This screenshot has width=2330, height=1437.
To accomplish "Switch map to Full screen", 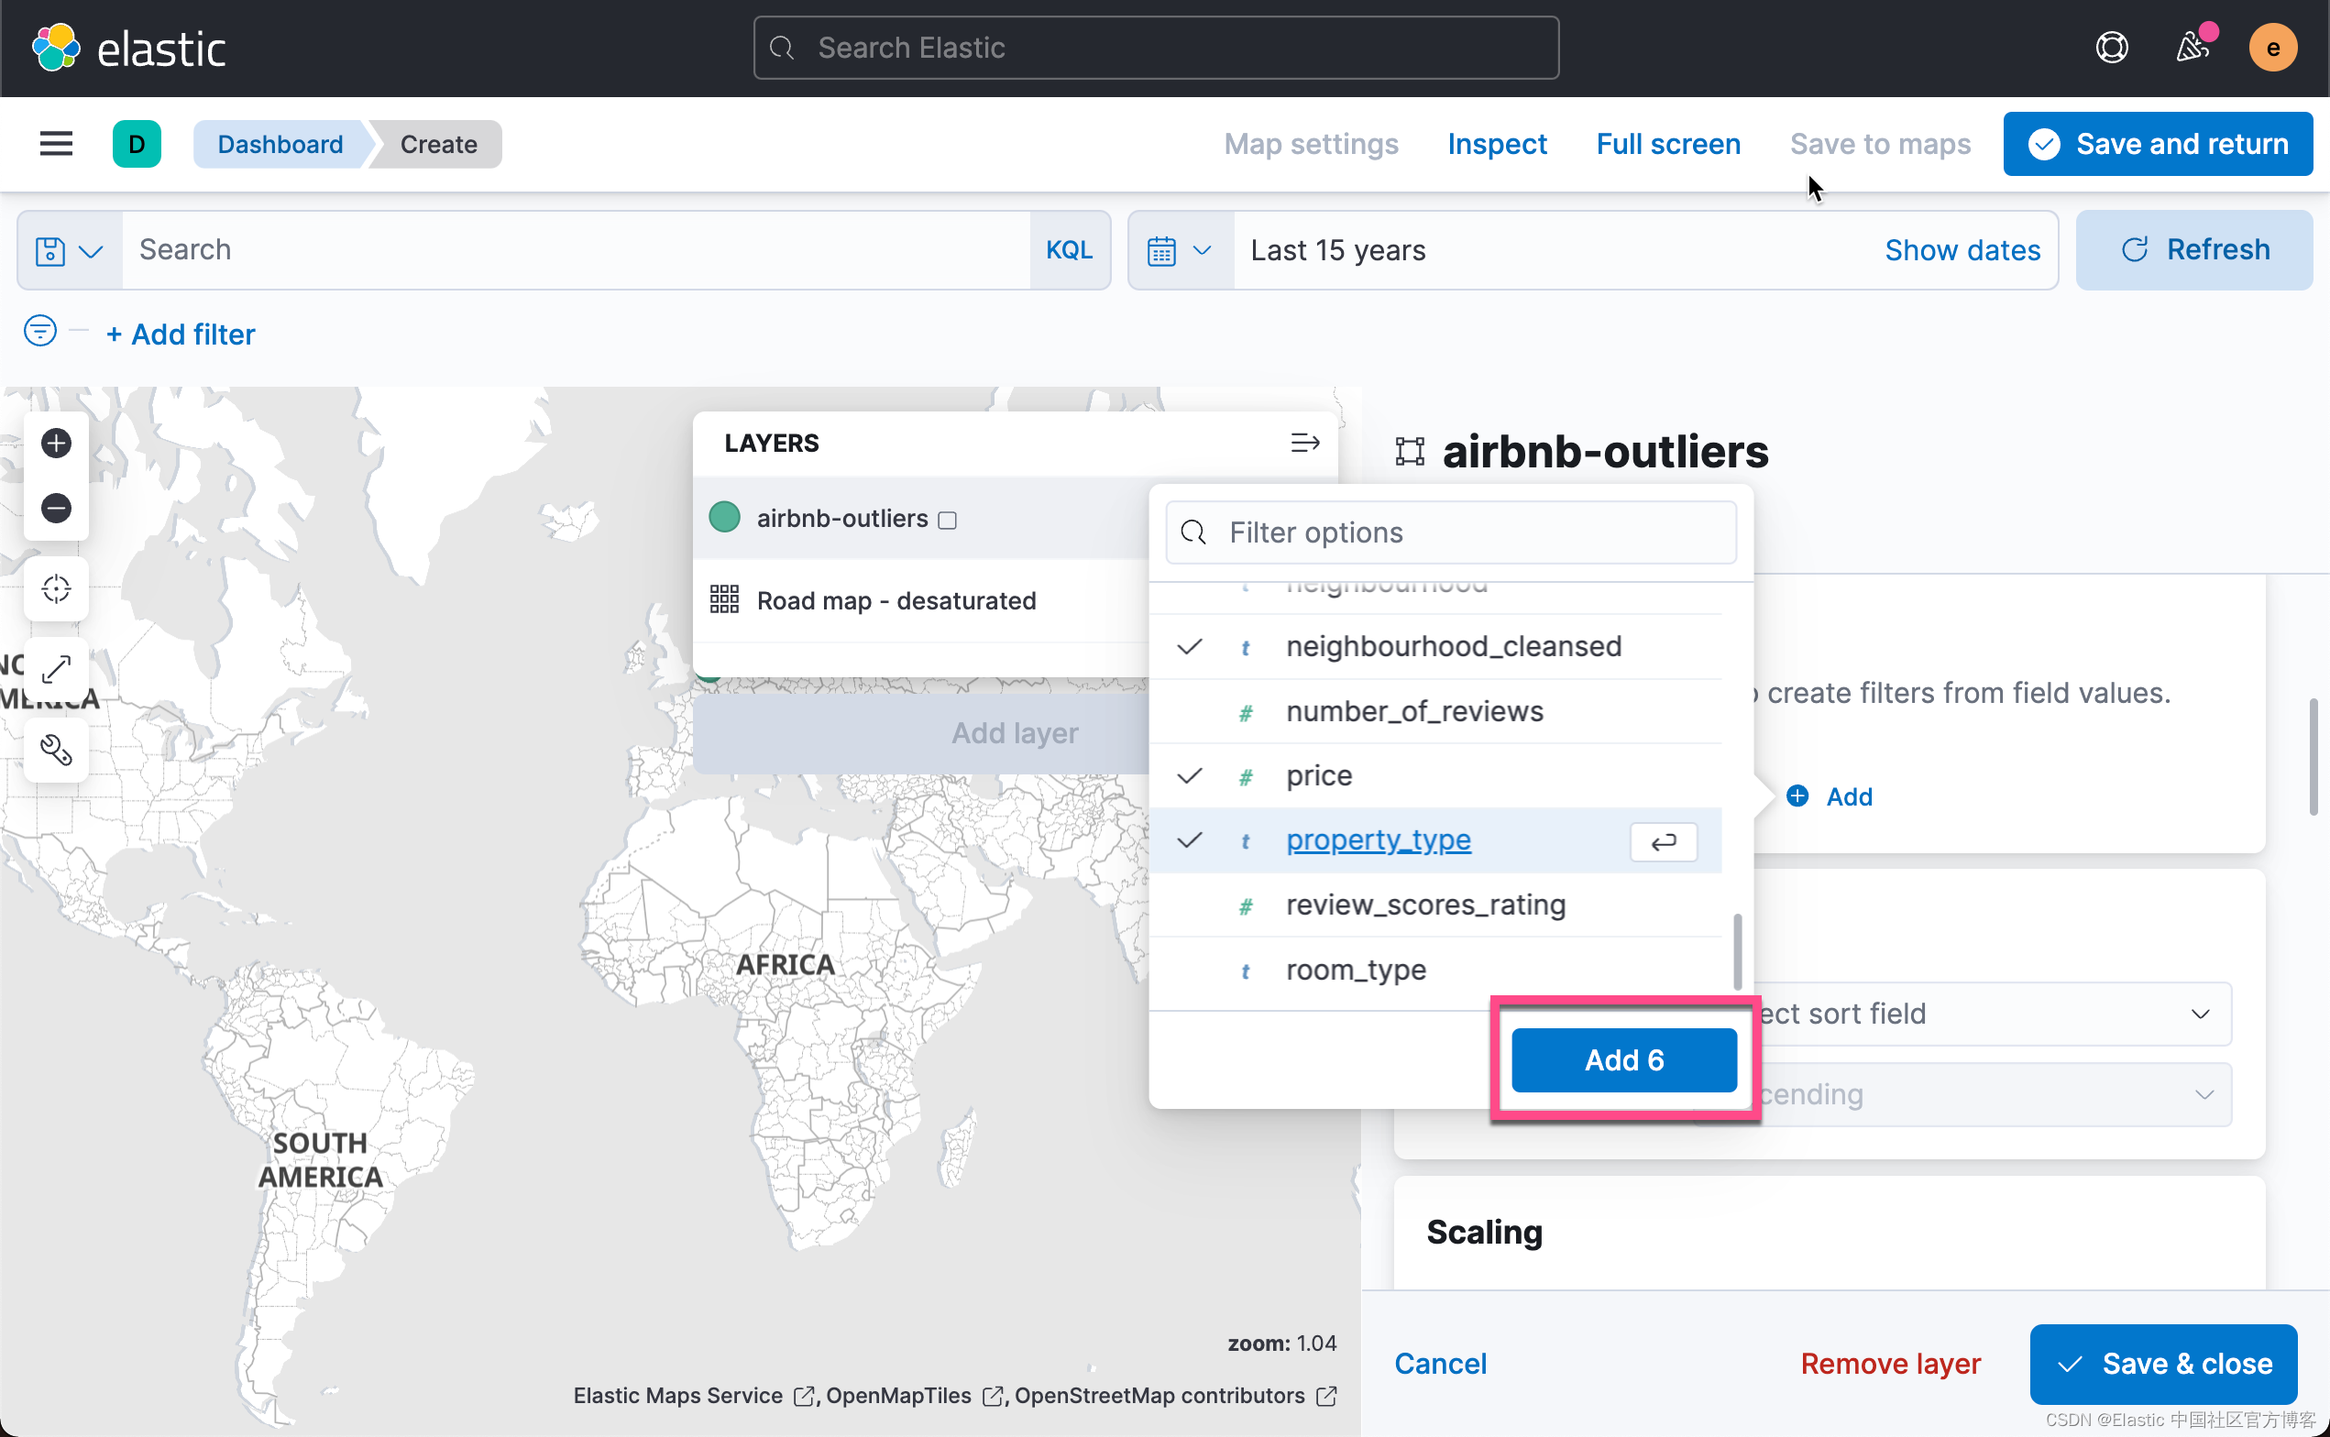I will tap(1667, 144).
